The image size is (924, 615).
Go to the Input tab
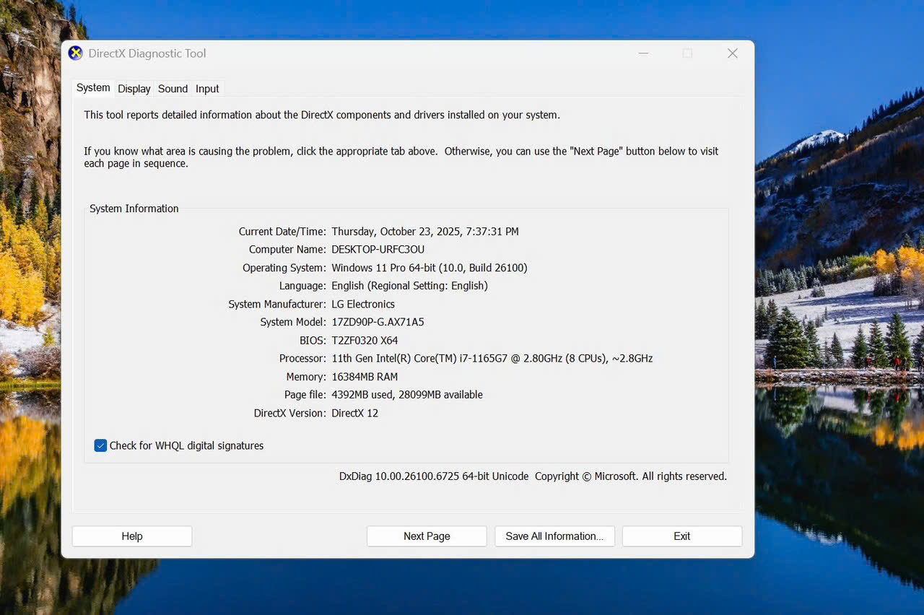coord(207,89)
